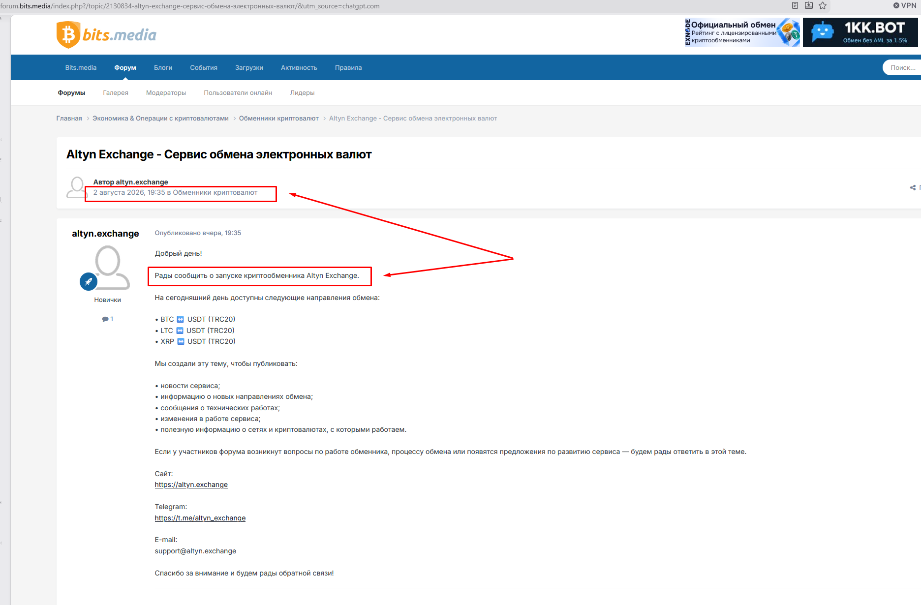The width and height of the screenshot is (921, 605).
Task: Click the изменения в работе сервиса bullet
Action: click(x=208, y=419)
